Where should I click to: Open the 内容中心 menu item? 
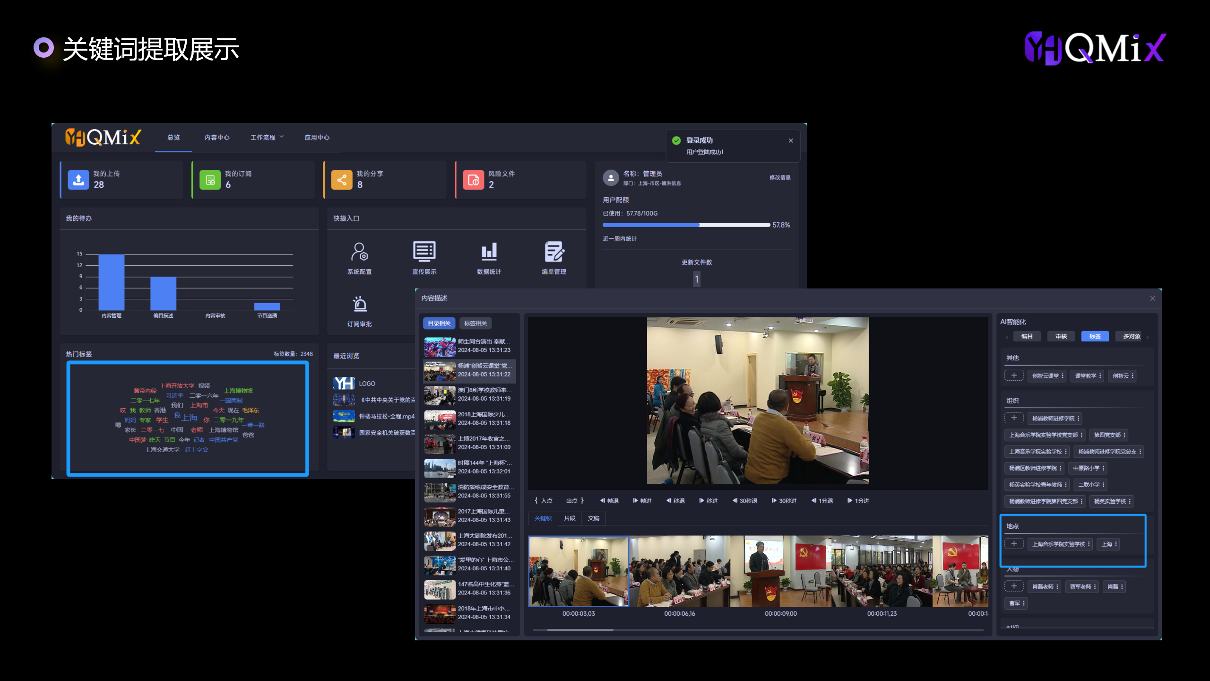pos(217,137)
